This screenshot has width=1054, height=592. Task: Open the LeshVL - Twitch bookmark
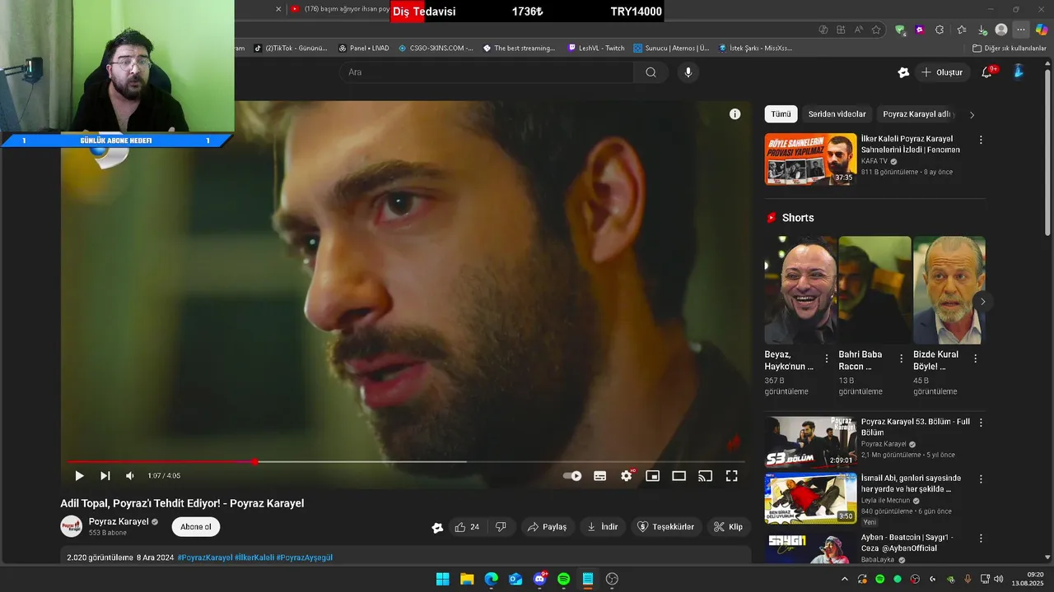click(596, 49)
